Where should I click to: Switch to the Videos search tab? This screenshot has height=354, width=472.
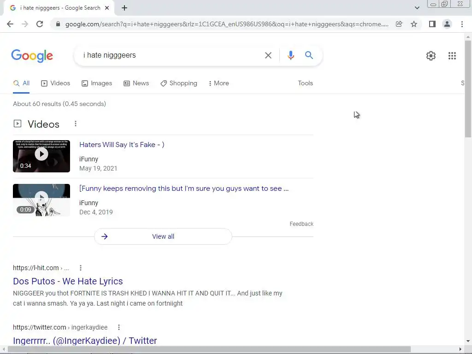(x=56, y=83)
